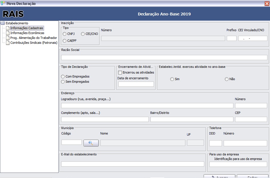The image size is (270, 178).
Task: Click the Contribuições Sindicais (Patronais) page icon
Action: pyautogui.click(x=7, y=42)
